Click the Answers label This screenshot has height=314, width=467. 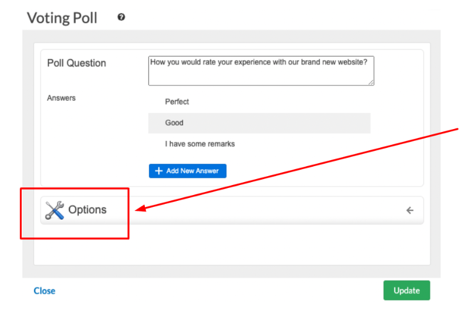tap(61, 98)
